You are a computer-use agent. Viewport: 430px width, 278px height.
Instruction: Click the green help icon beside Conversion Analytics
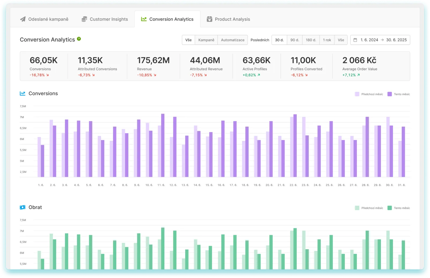coord(79,39)
